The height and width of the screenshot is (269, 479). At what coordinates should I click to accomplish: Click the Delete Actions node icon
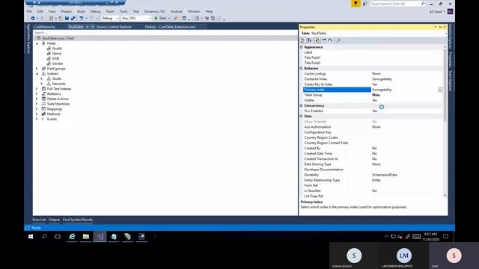43,99
